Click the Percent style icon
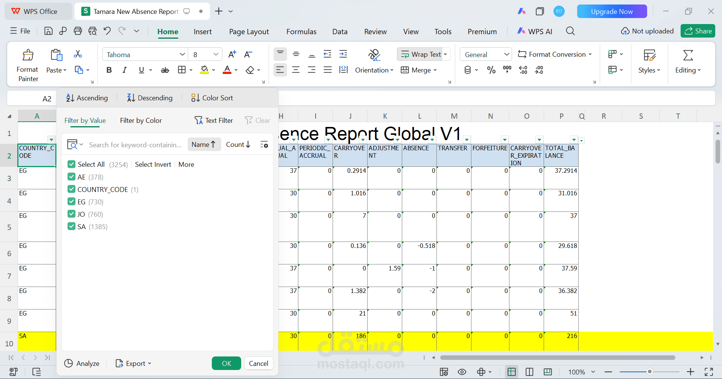The height and width of the screenshot is (379, 722). tap(491, 70)
